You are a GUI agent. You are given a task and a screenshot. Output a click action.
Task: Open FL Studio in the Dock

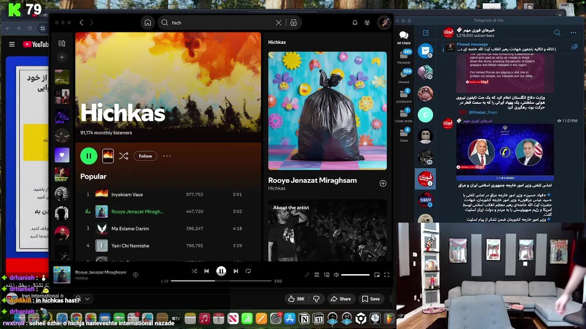[x=389, y=318]
